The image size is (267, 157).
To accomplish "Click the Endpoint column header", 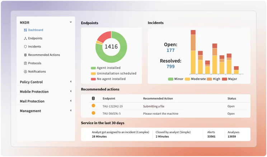I will pyautogui.click(x=109, y=99).
